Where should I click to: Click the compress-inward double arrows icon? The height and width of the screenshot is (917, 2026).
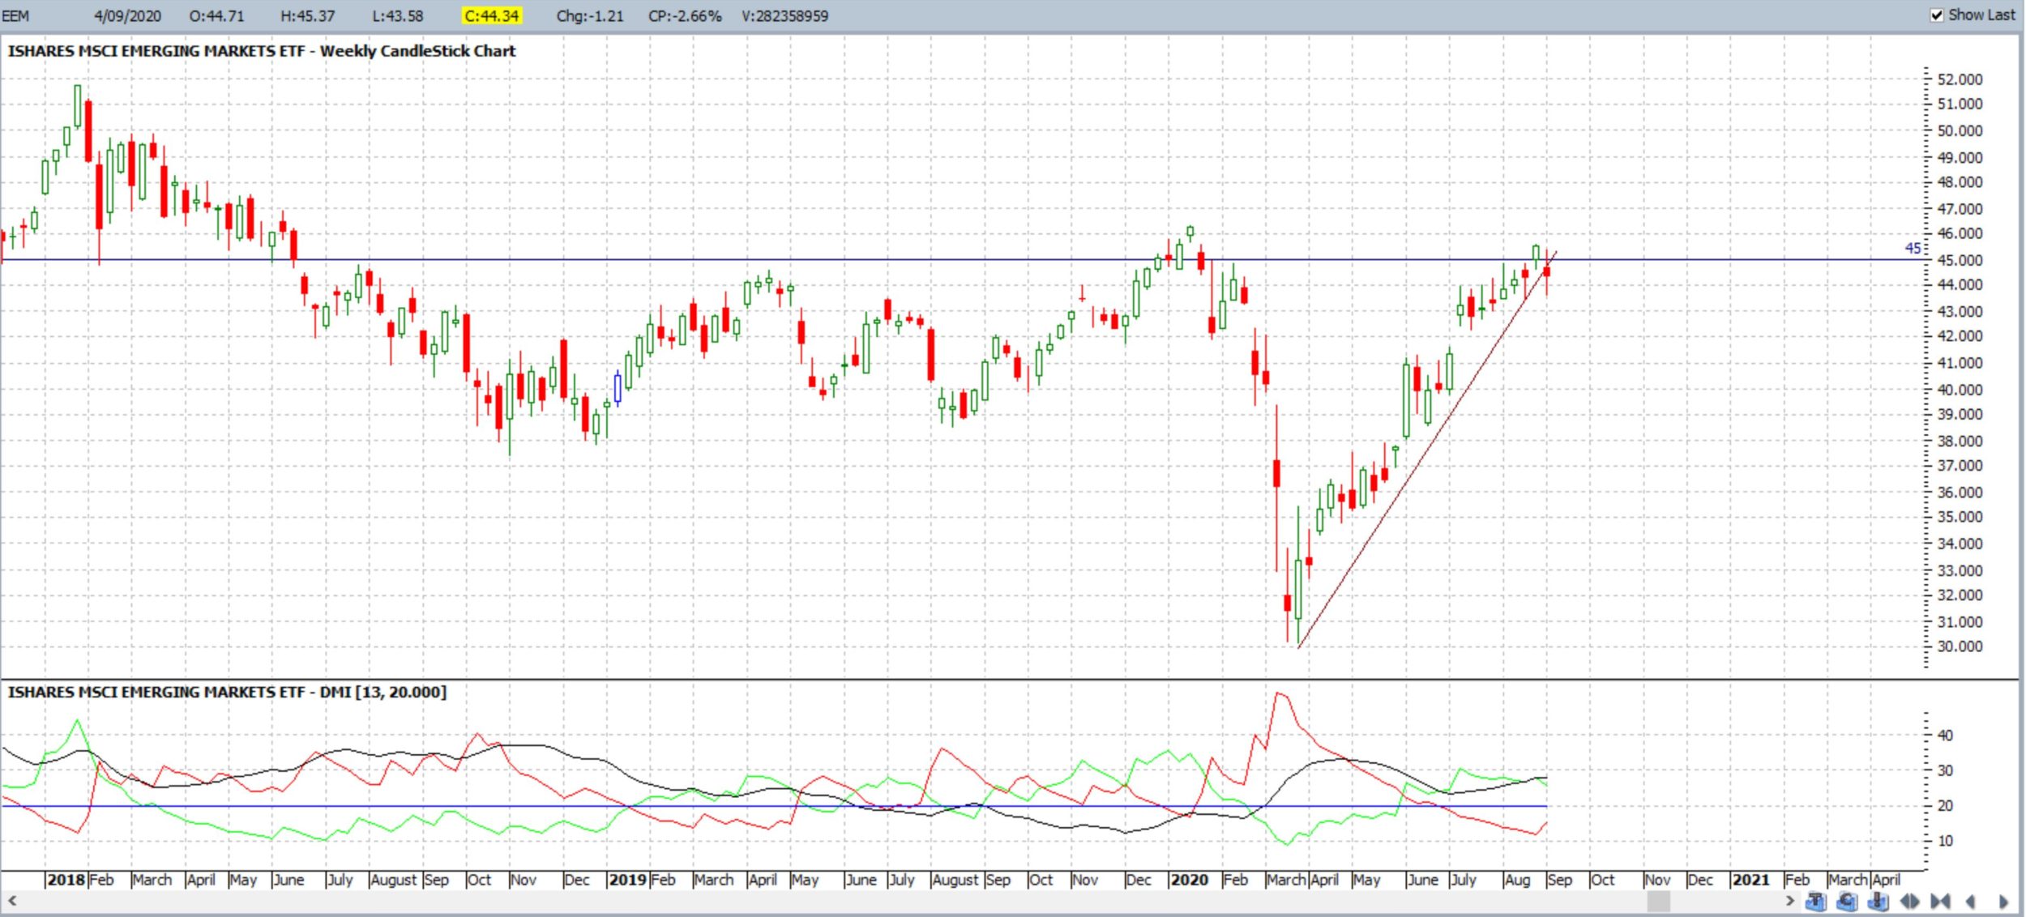[1940, 902]
